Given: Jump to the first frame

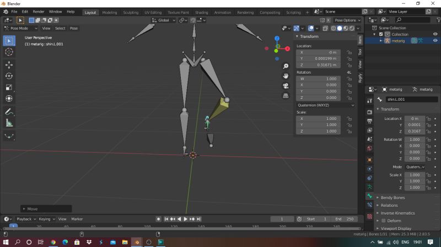Looking at the screenshot, I should click(166, 219).
